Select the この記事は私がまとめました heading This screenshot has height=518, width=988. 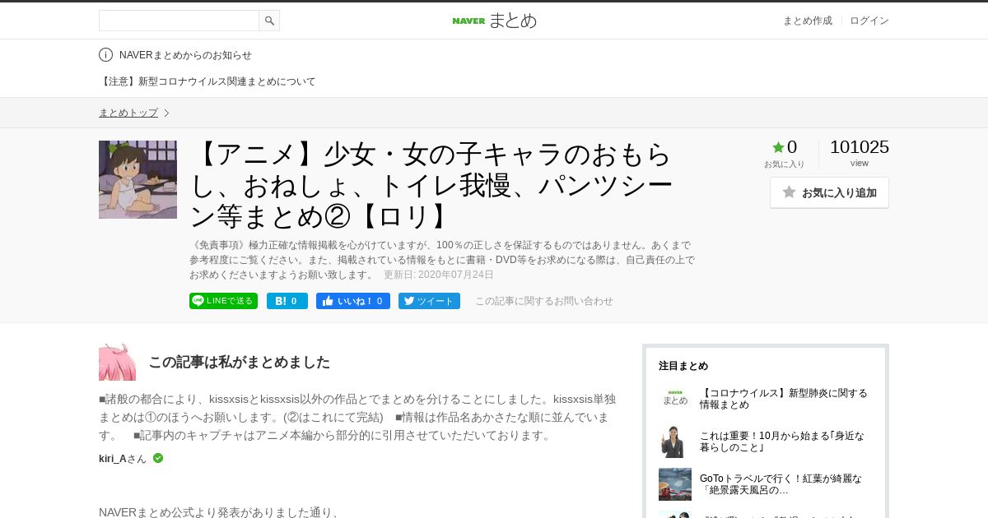click(240, 362)
